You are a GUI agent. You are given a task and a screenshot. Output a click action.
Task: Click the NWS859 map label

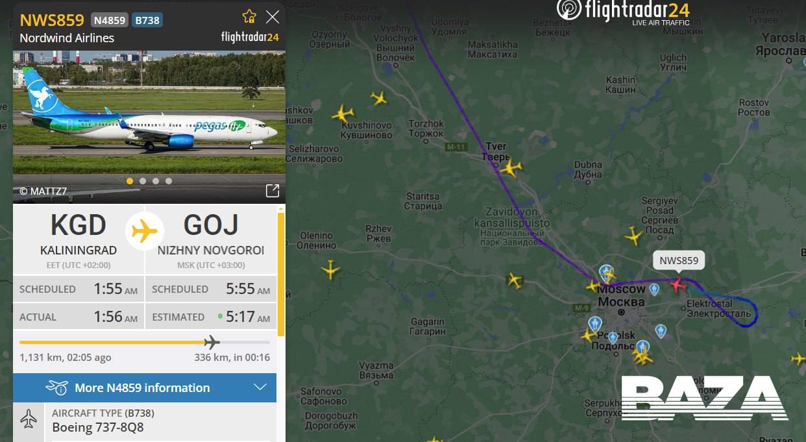[679, 261]
